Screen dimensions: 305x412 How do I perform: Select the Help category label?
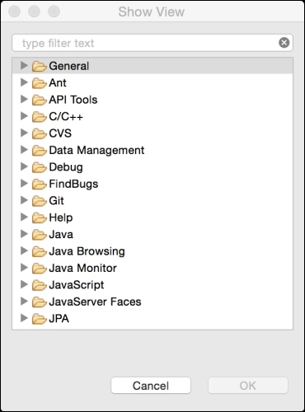[x=61, y=218]
